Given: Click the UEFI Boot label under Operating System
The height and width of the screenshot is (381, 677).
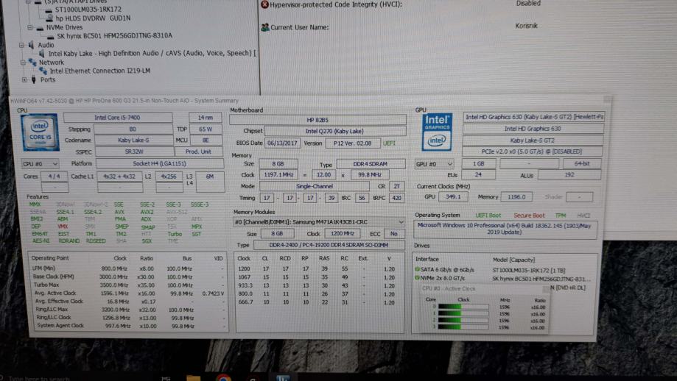Looking at the screenshot, I should [x=488, y=215].
